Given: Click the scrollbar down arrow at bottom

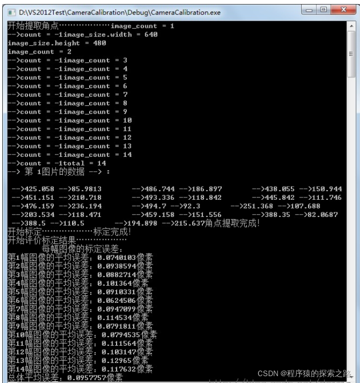Looking at the screenshot, I should [351, 377].
